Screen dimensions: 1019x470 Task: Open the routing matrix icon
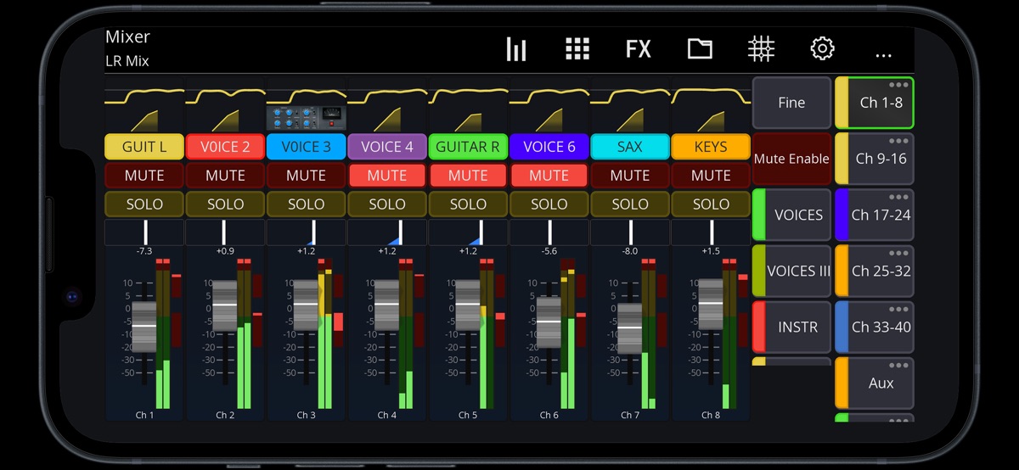click(761, 49)
